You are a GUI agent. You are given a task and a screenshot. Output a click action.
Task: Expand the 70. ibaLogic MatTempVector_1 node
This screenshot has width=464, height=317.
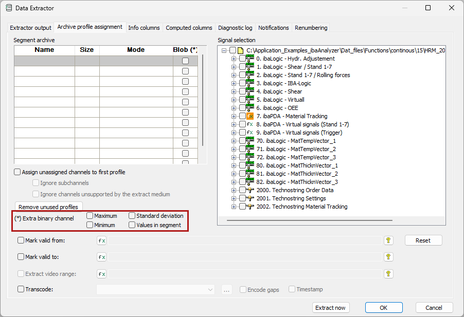tap(234, 141)
